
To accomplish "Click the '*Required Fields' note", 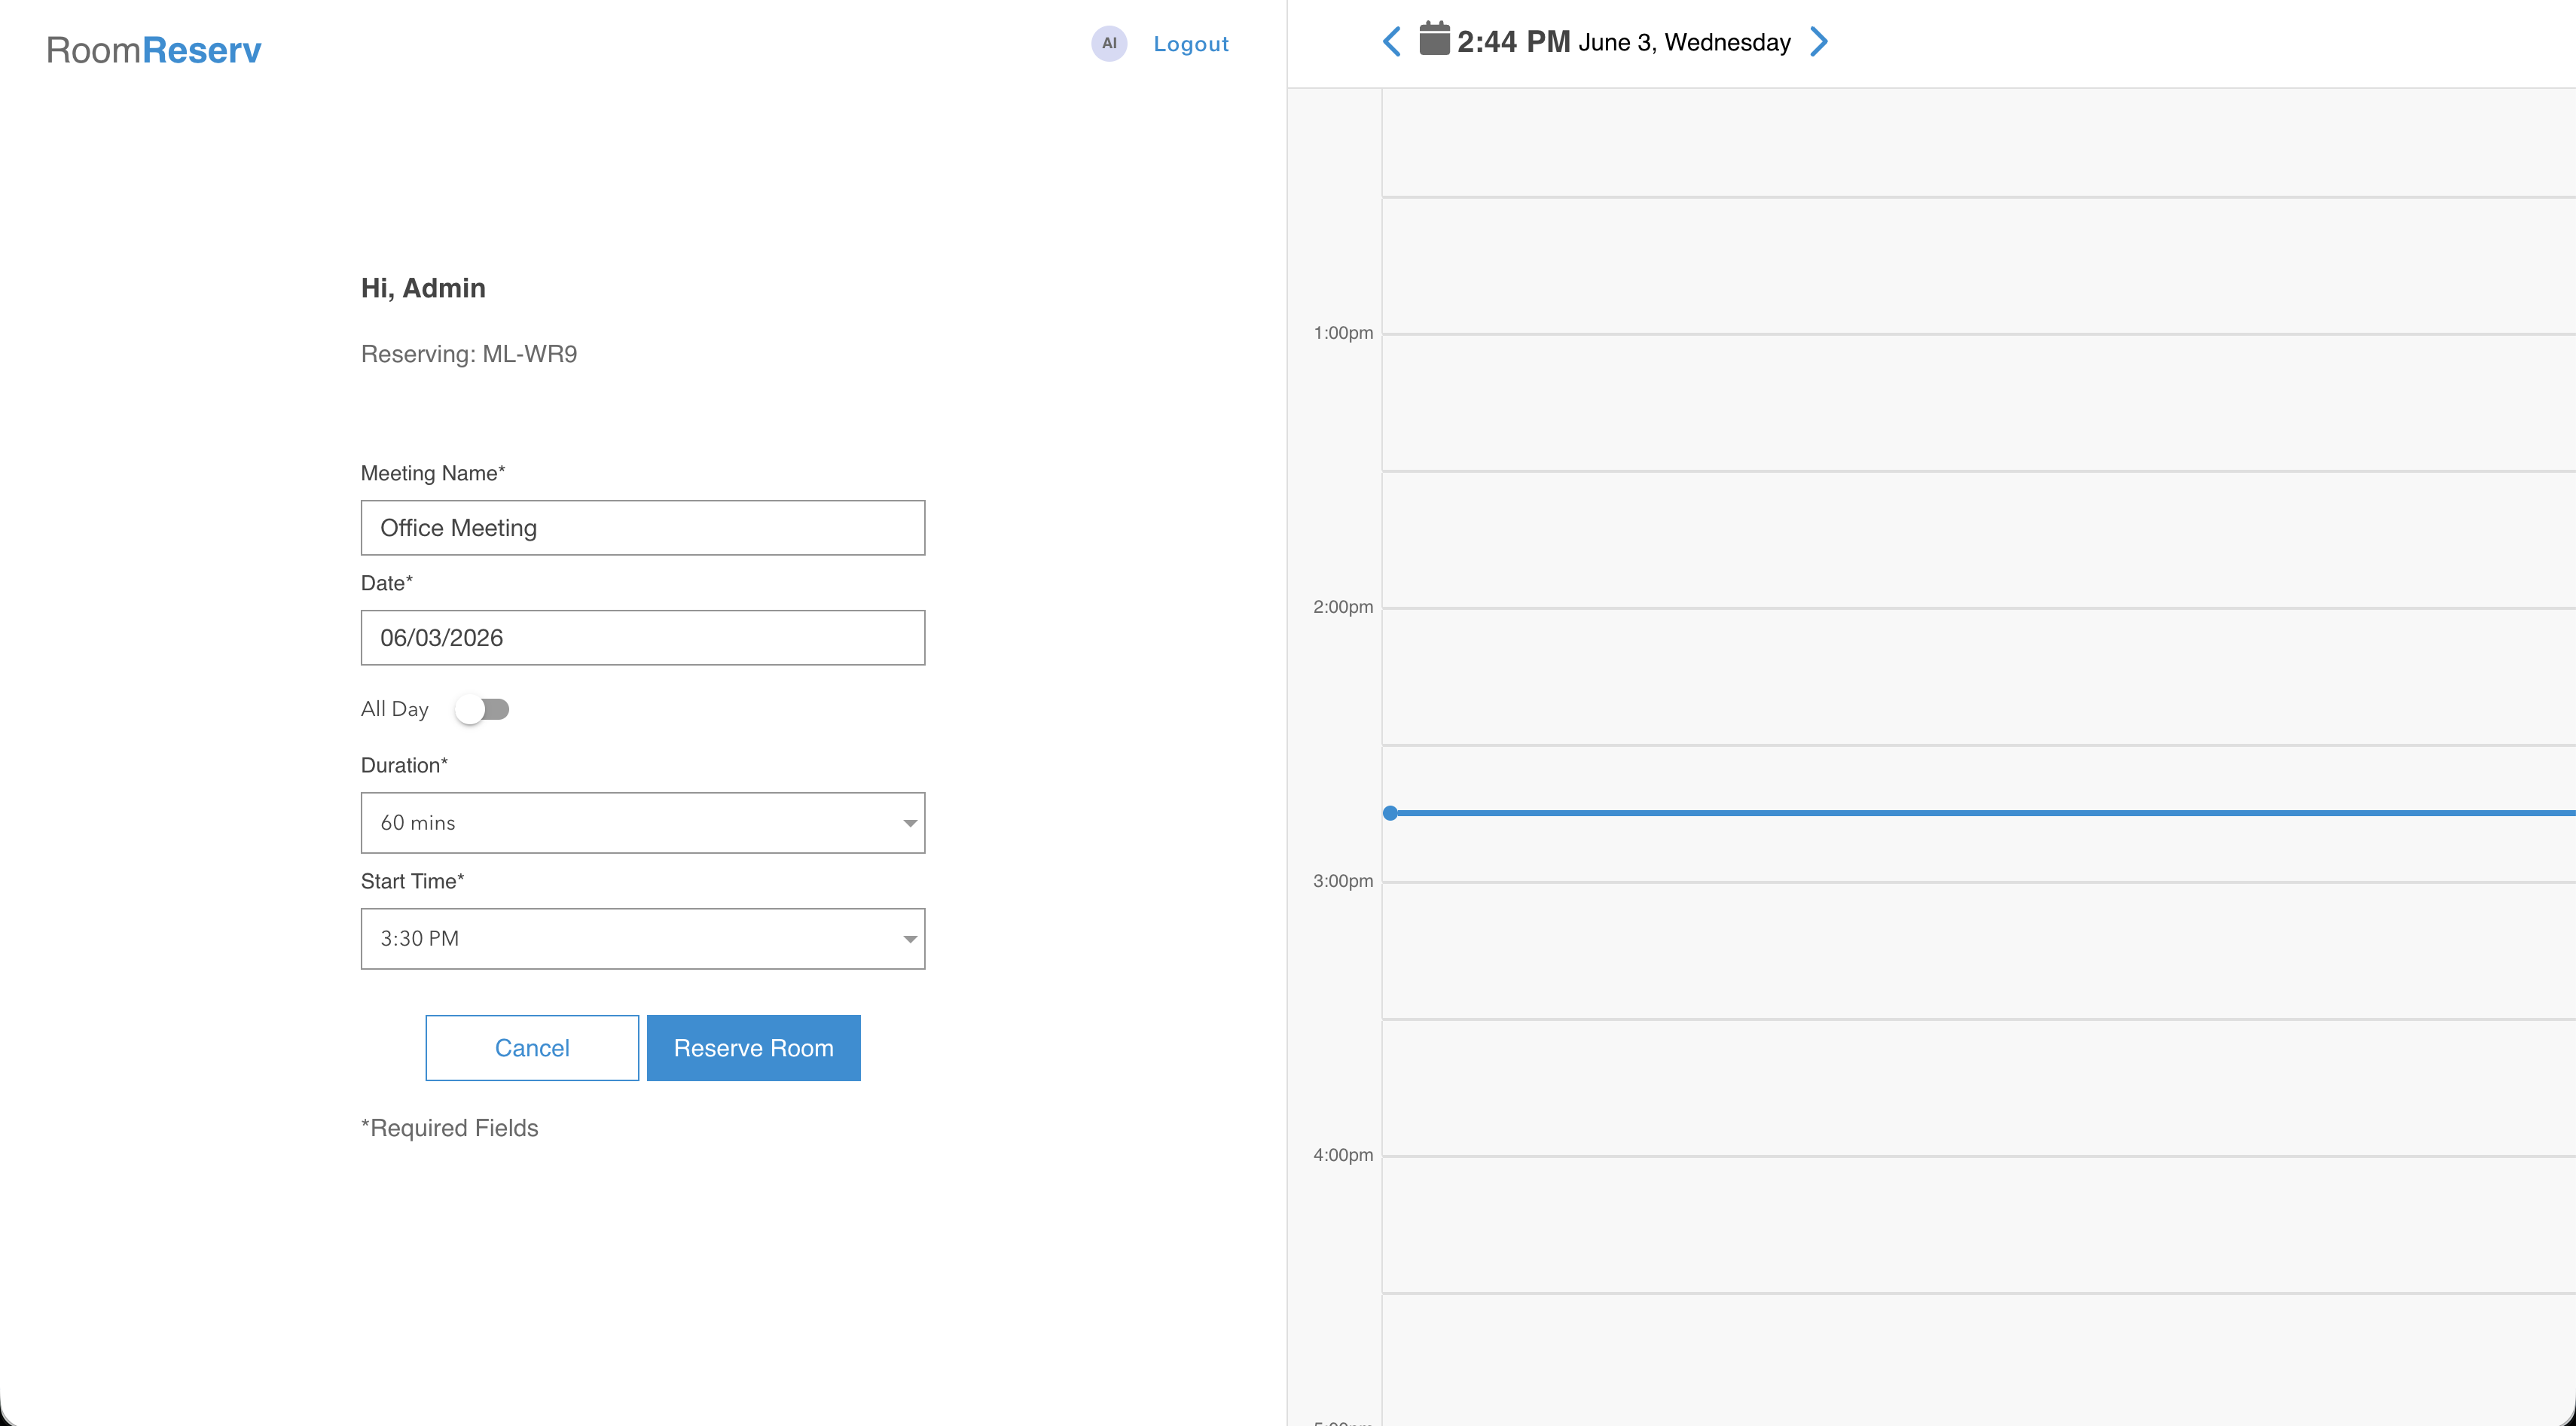I will 450,1128.
